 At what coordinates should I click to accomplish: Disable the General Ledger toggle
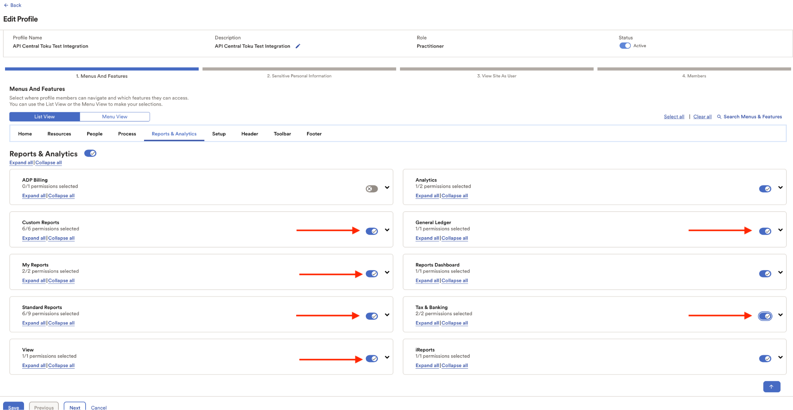pos(765,231)
